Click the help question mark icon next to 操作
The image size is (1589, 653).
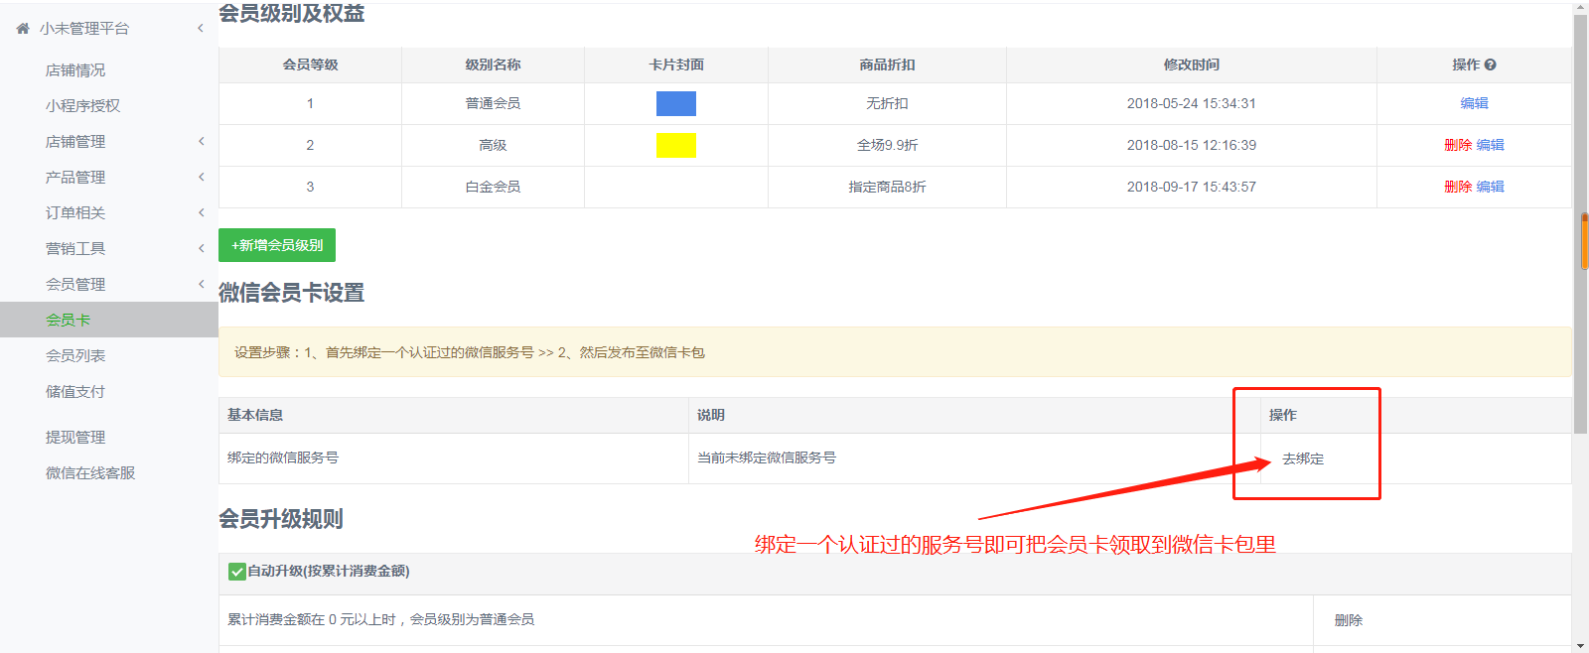click(x=1490, y=65)
